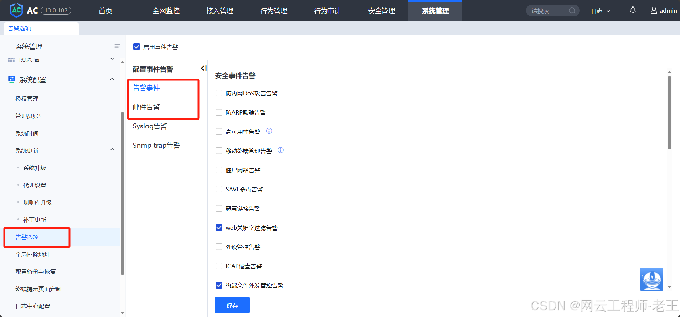This screenshot has width=680, height=317.
Task: Click the 保存 button
Action: coord(232,305)
